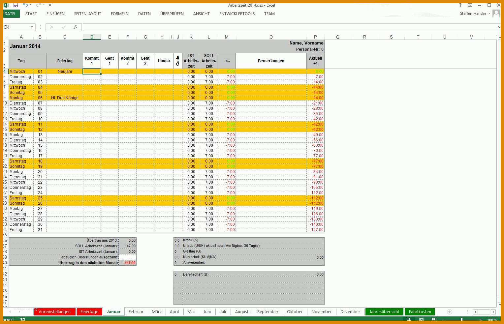This screenshot has height=324, width=504.
Task: Open Excel help question mark
Action: (x=460, y=5)
